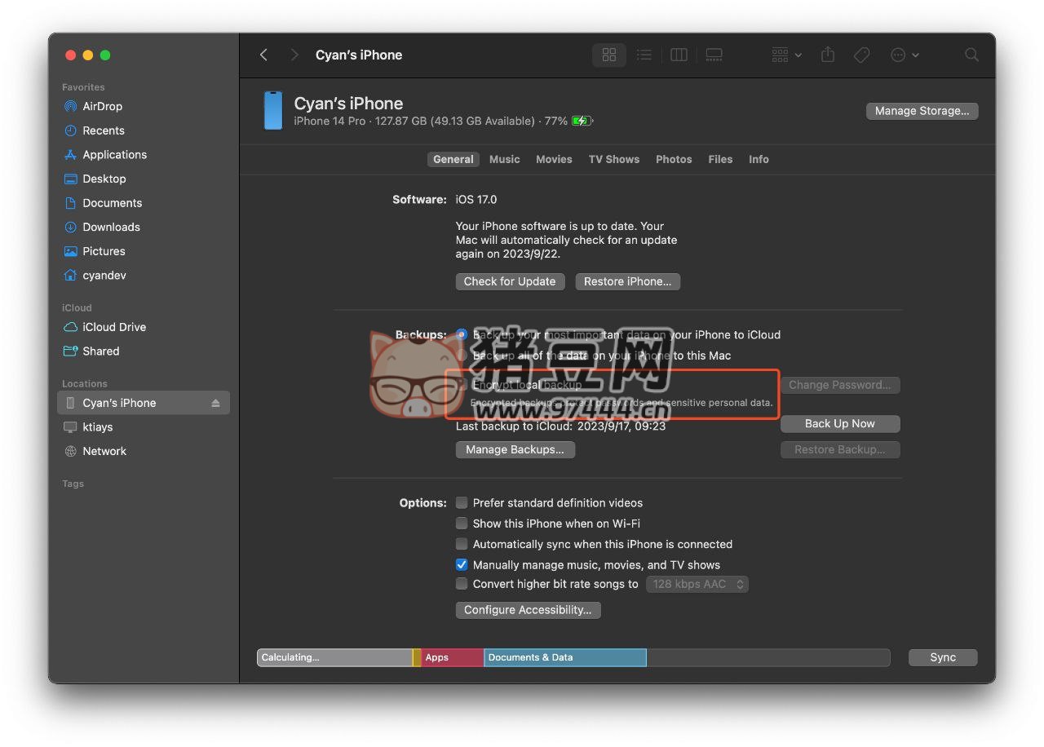Switch to gallery view in toolbar

[x=714, y=55]
